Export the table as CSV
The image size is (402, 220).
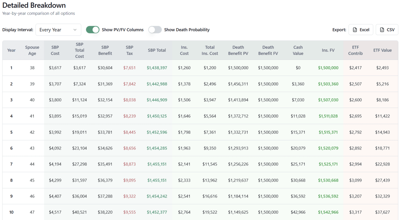[x=387, y=30]
